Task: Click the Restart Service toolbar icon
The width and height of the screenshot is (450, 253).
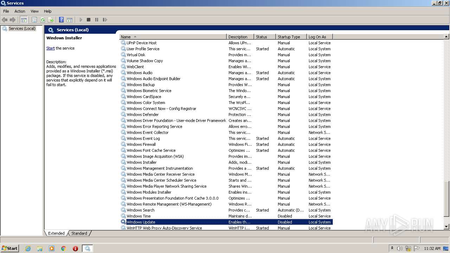Action: 105,20
